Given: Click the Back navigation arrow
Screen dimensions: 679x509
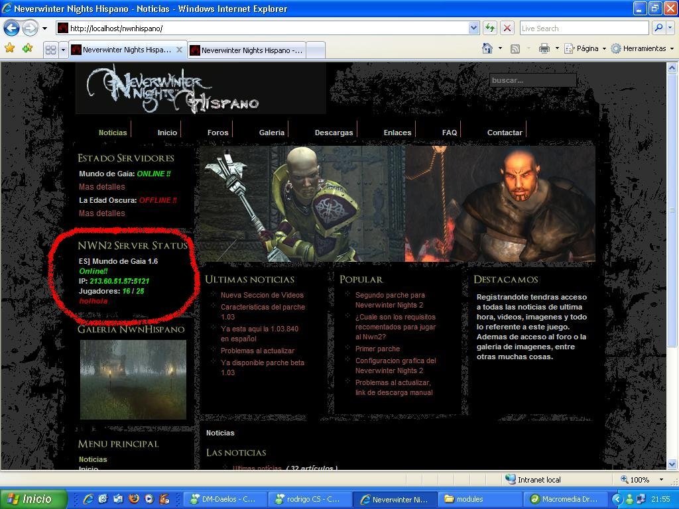Looking at the screenshot, I should [x=11, y=28].
